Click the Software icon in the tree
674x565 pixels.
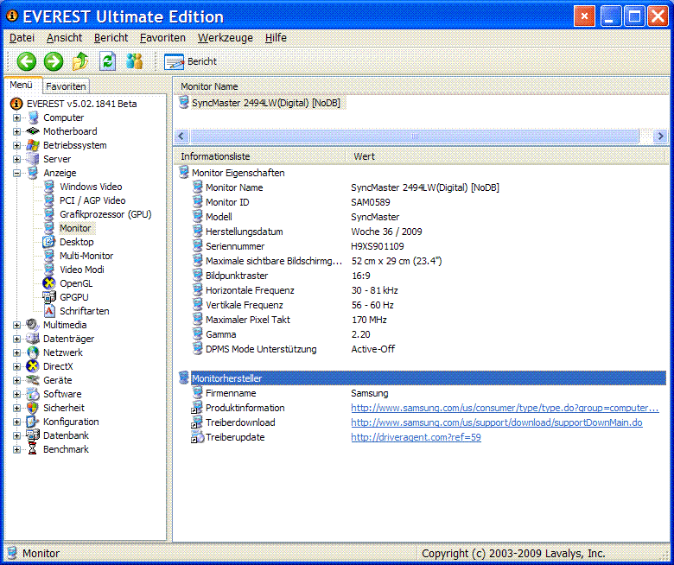33,394
